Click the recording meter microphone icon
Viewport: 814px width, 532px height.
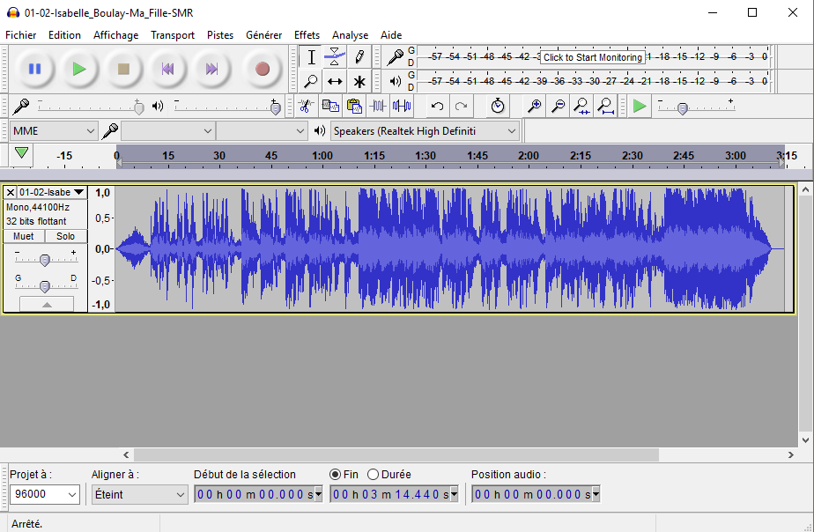395,56
